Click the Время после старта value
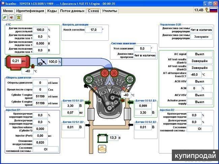219x164 pixels. pyautogui.click(x=40, y=90)
